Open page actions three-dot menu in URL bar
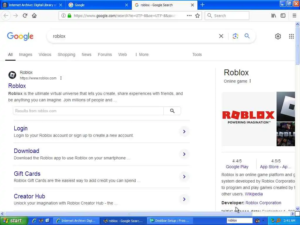The height and width of the screenshot is (225, 300). (189, 16)
